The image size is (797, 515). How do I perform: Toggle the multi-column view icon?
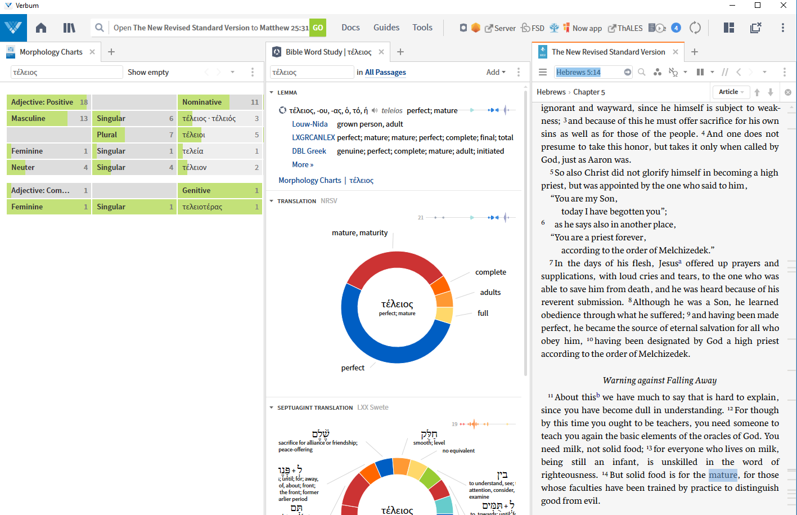(x=700, y=72)
